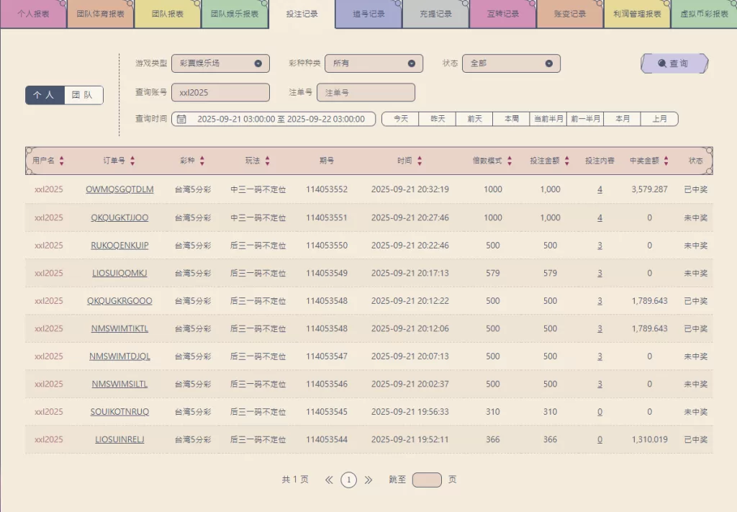
Task: Sort table by 时间 column arrows
Action: tap(420, 161)
